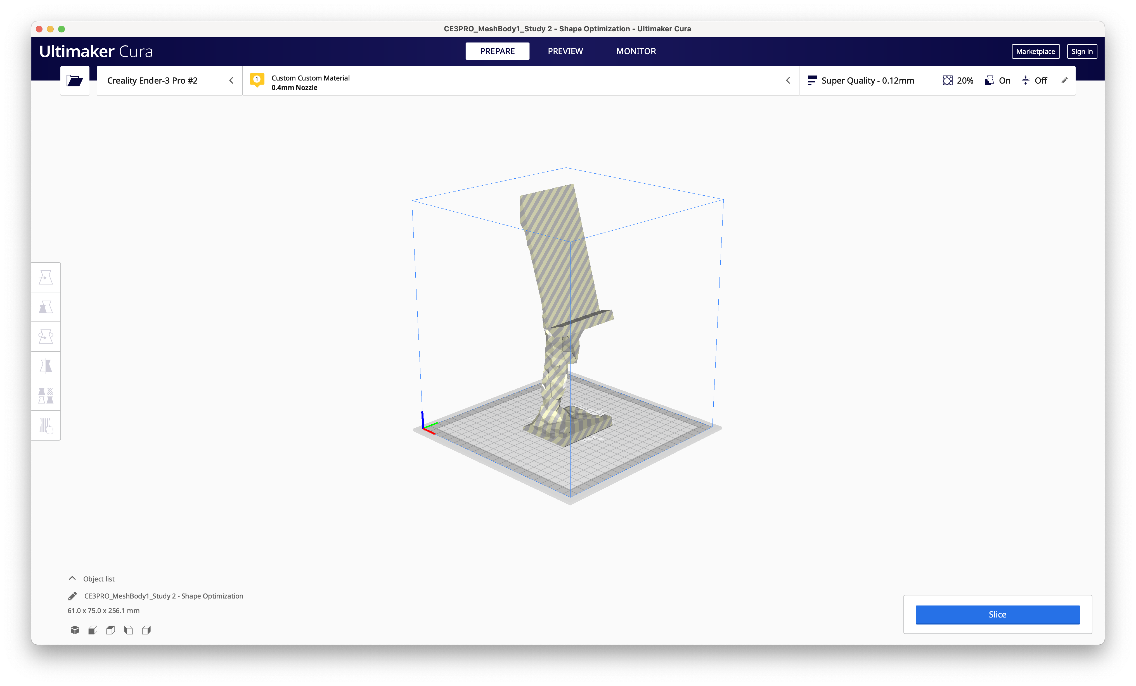Minimize the window with yellow button
This screenshot has height=686, width=1136.
(50, 29)
